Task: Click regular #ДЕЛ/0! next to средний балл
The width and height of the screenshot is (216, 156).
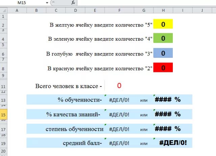Action: [119, 143]
